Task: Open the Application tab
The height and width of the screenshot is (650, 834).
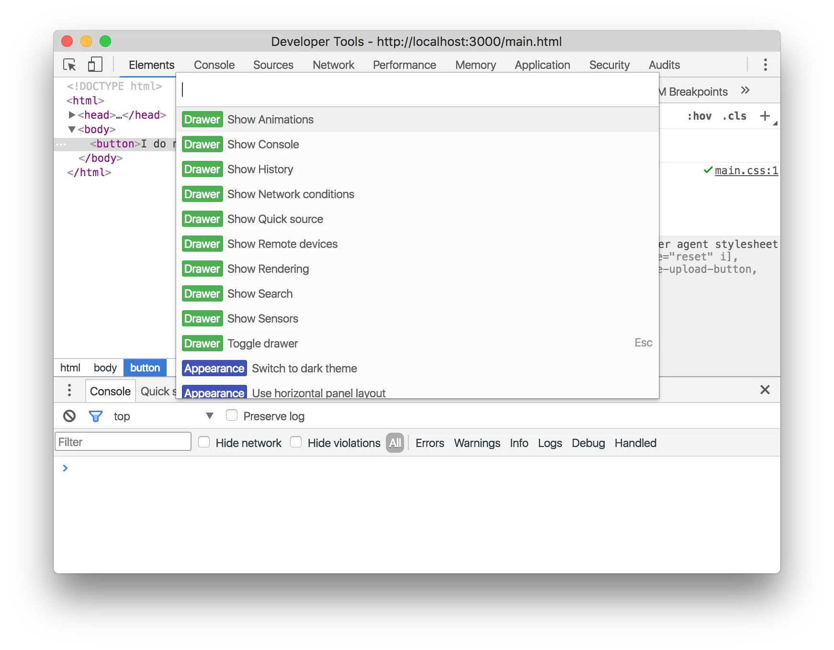Action: 542,65
